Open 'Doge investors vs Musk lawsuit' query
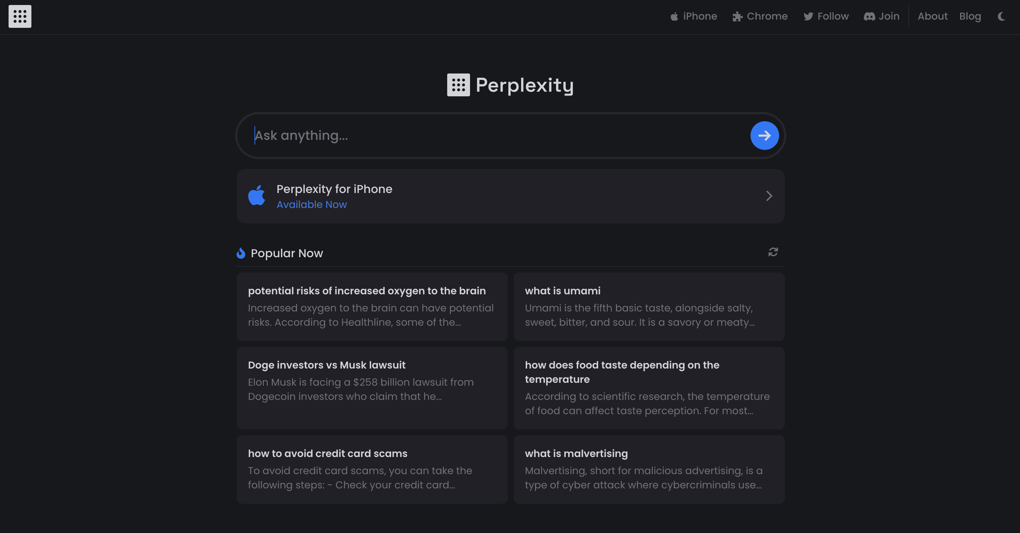This screenshot has height=533, width=1020. point(372,388)
